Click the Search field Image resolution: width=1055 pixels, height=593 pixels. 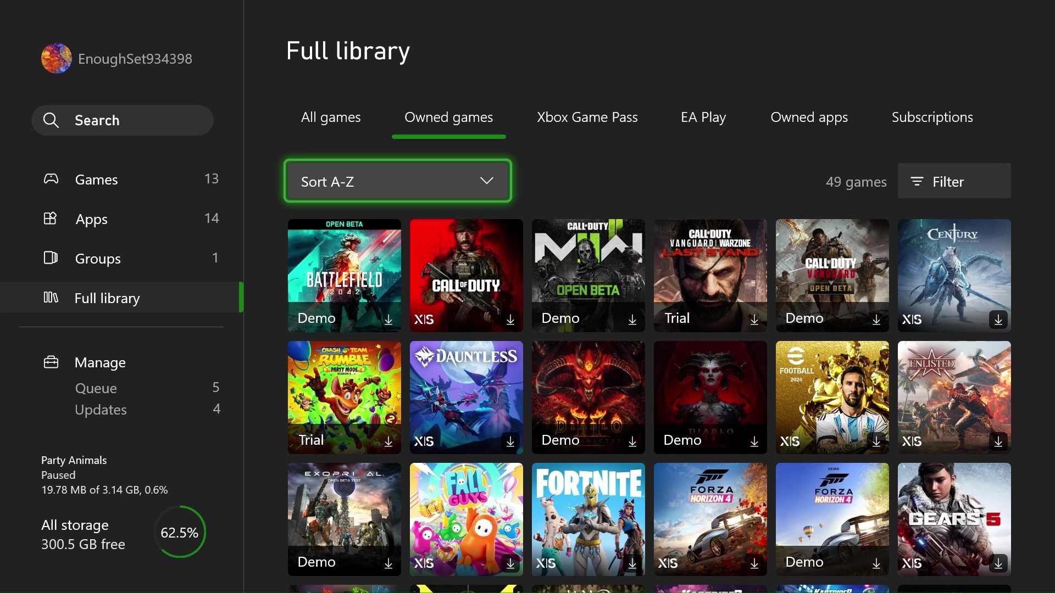(x=123, y=120)
